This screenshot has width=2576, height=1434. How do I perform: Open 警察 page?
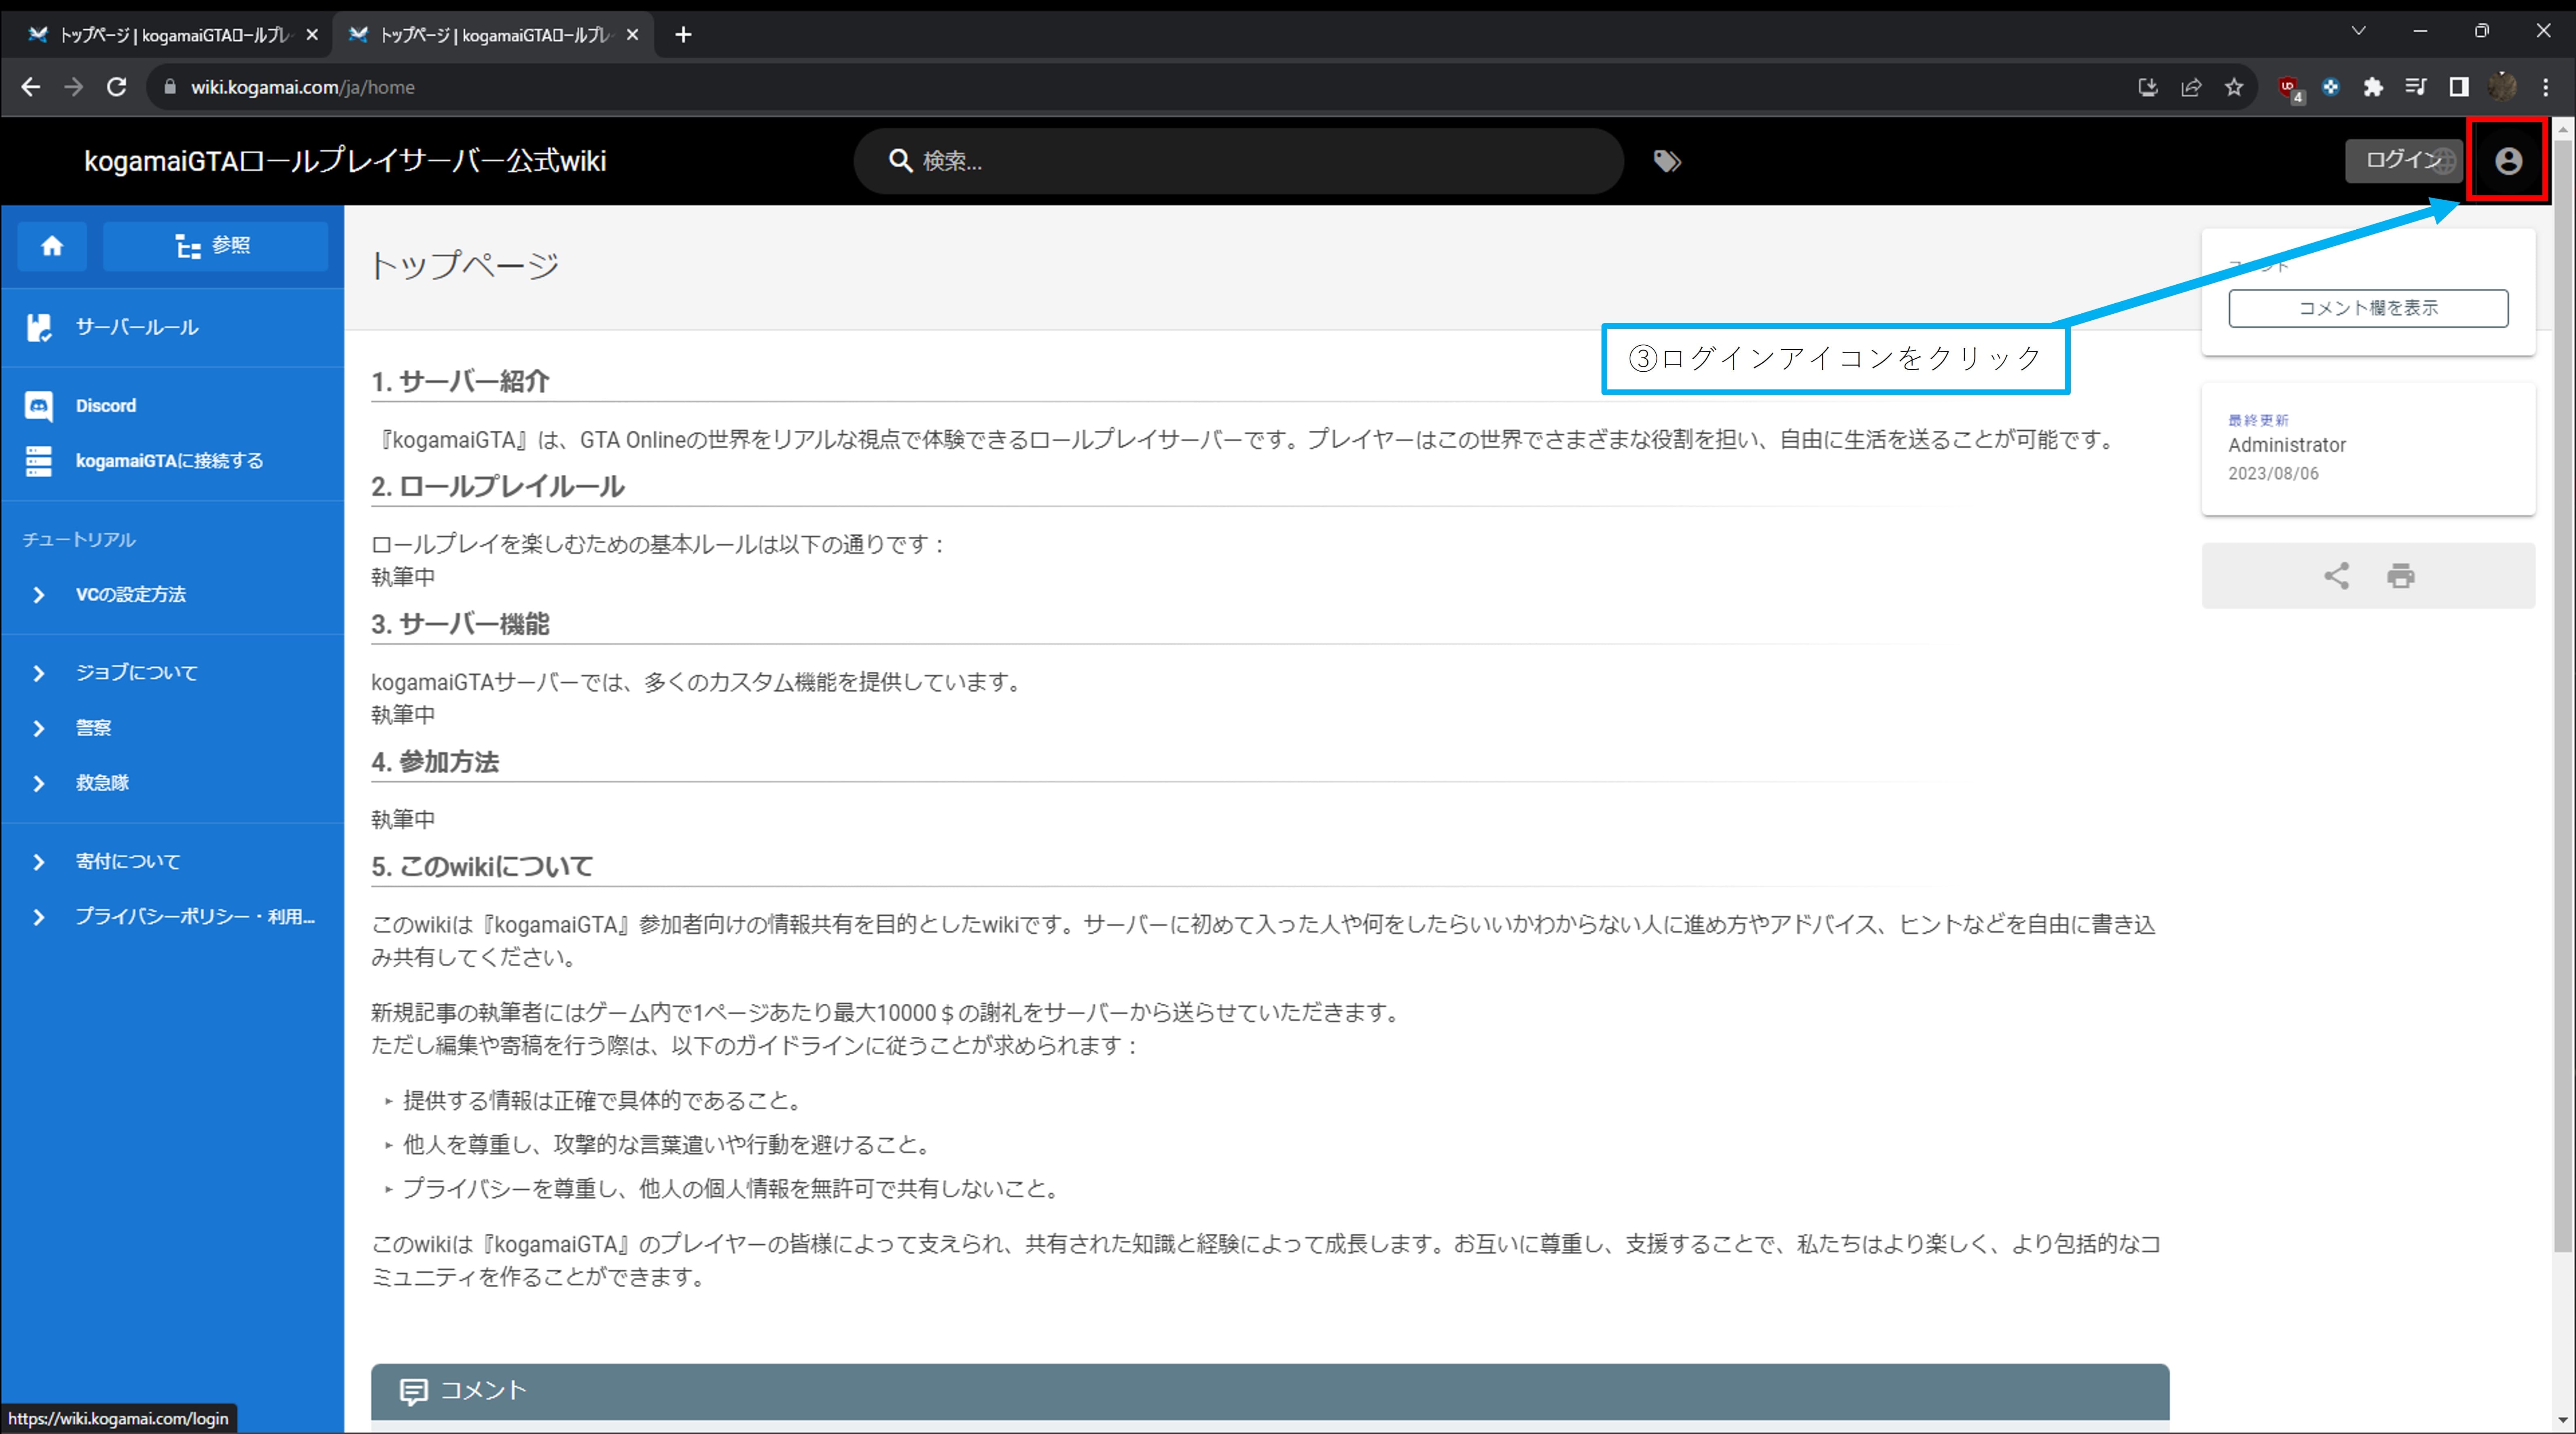pyautogui.click(x=94, y=728)
